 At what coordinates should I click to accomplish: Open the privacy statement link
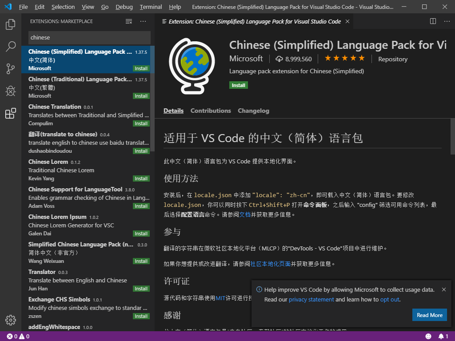tap(311, 300)
